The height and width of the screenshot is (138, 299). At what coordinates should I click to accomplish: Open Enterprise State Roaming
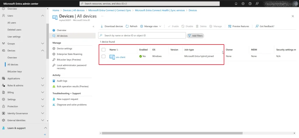click(x=69, y=54)
